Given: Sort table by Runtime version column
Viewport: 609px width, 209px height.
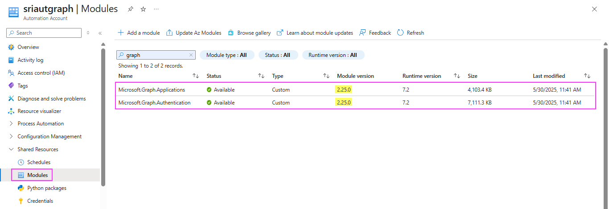Looking at the screenshot, I should coord(457,76).
